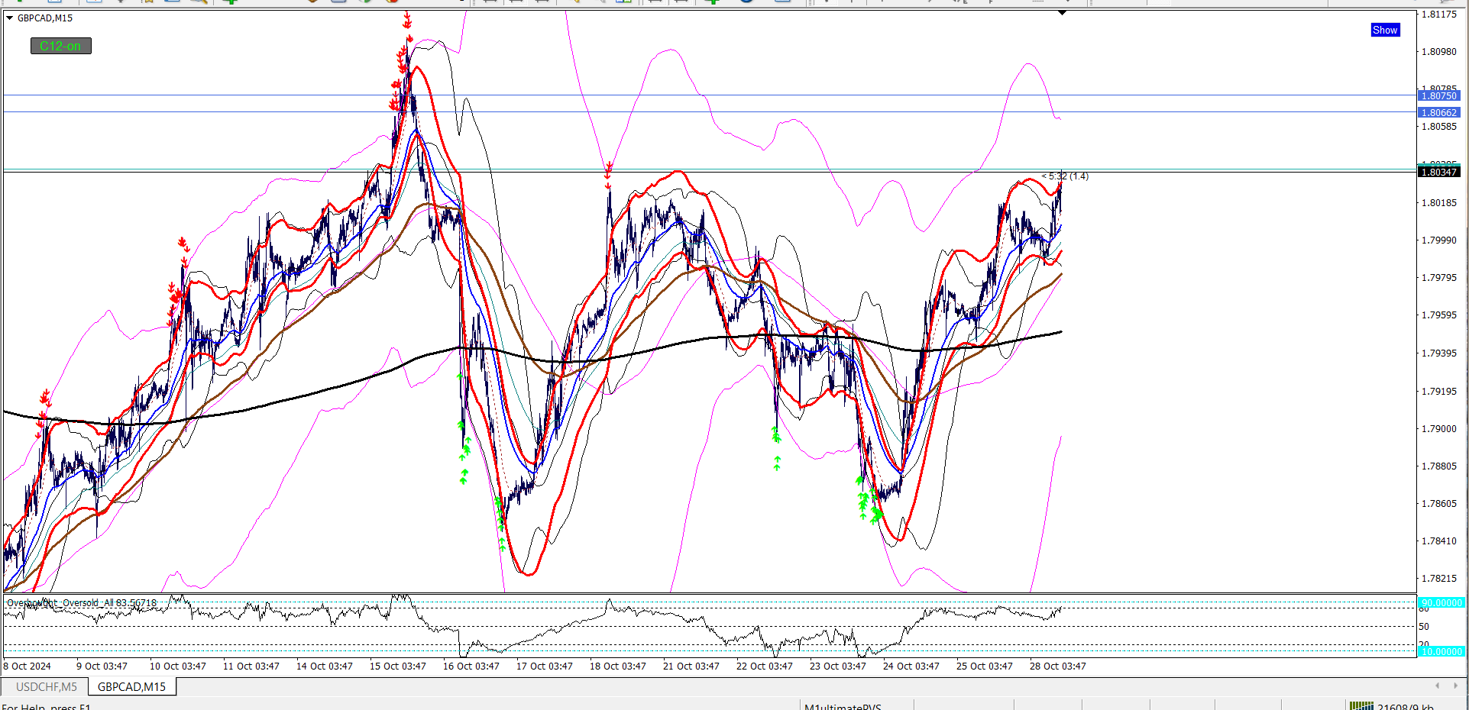Image resolution: width=1469 pixels, height=710 pixels.
Task: Click the 8 Oct 2024 date label
Action: click(x=28, y=666)
